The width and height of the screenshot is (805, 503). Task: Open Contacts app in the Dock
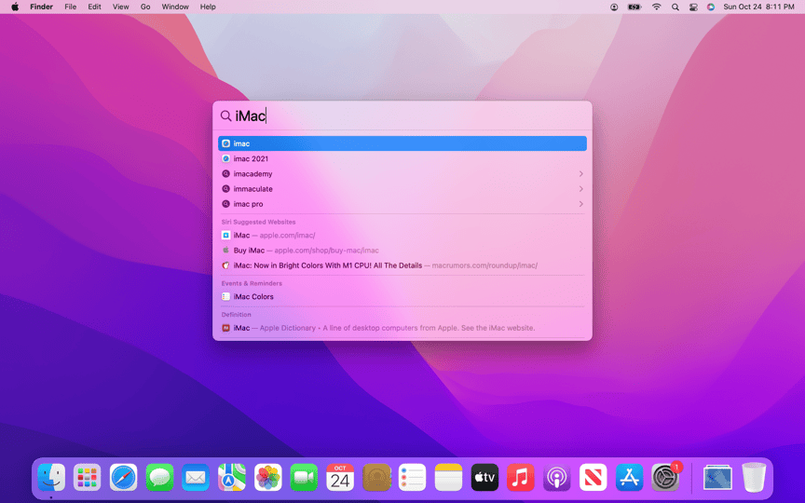(376, 477)
